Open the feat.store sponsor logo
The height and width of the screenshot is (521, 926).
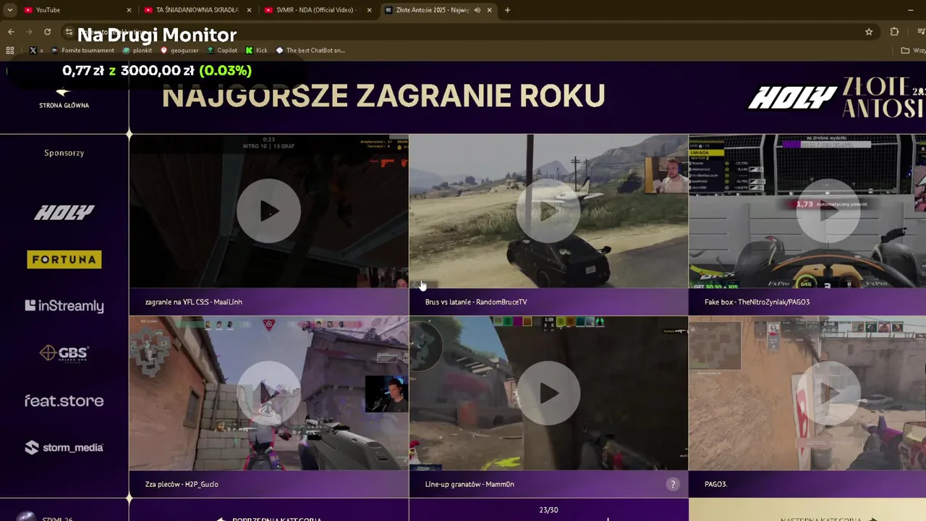click(x=64, y=400)
